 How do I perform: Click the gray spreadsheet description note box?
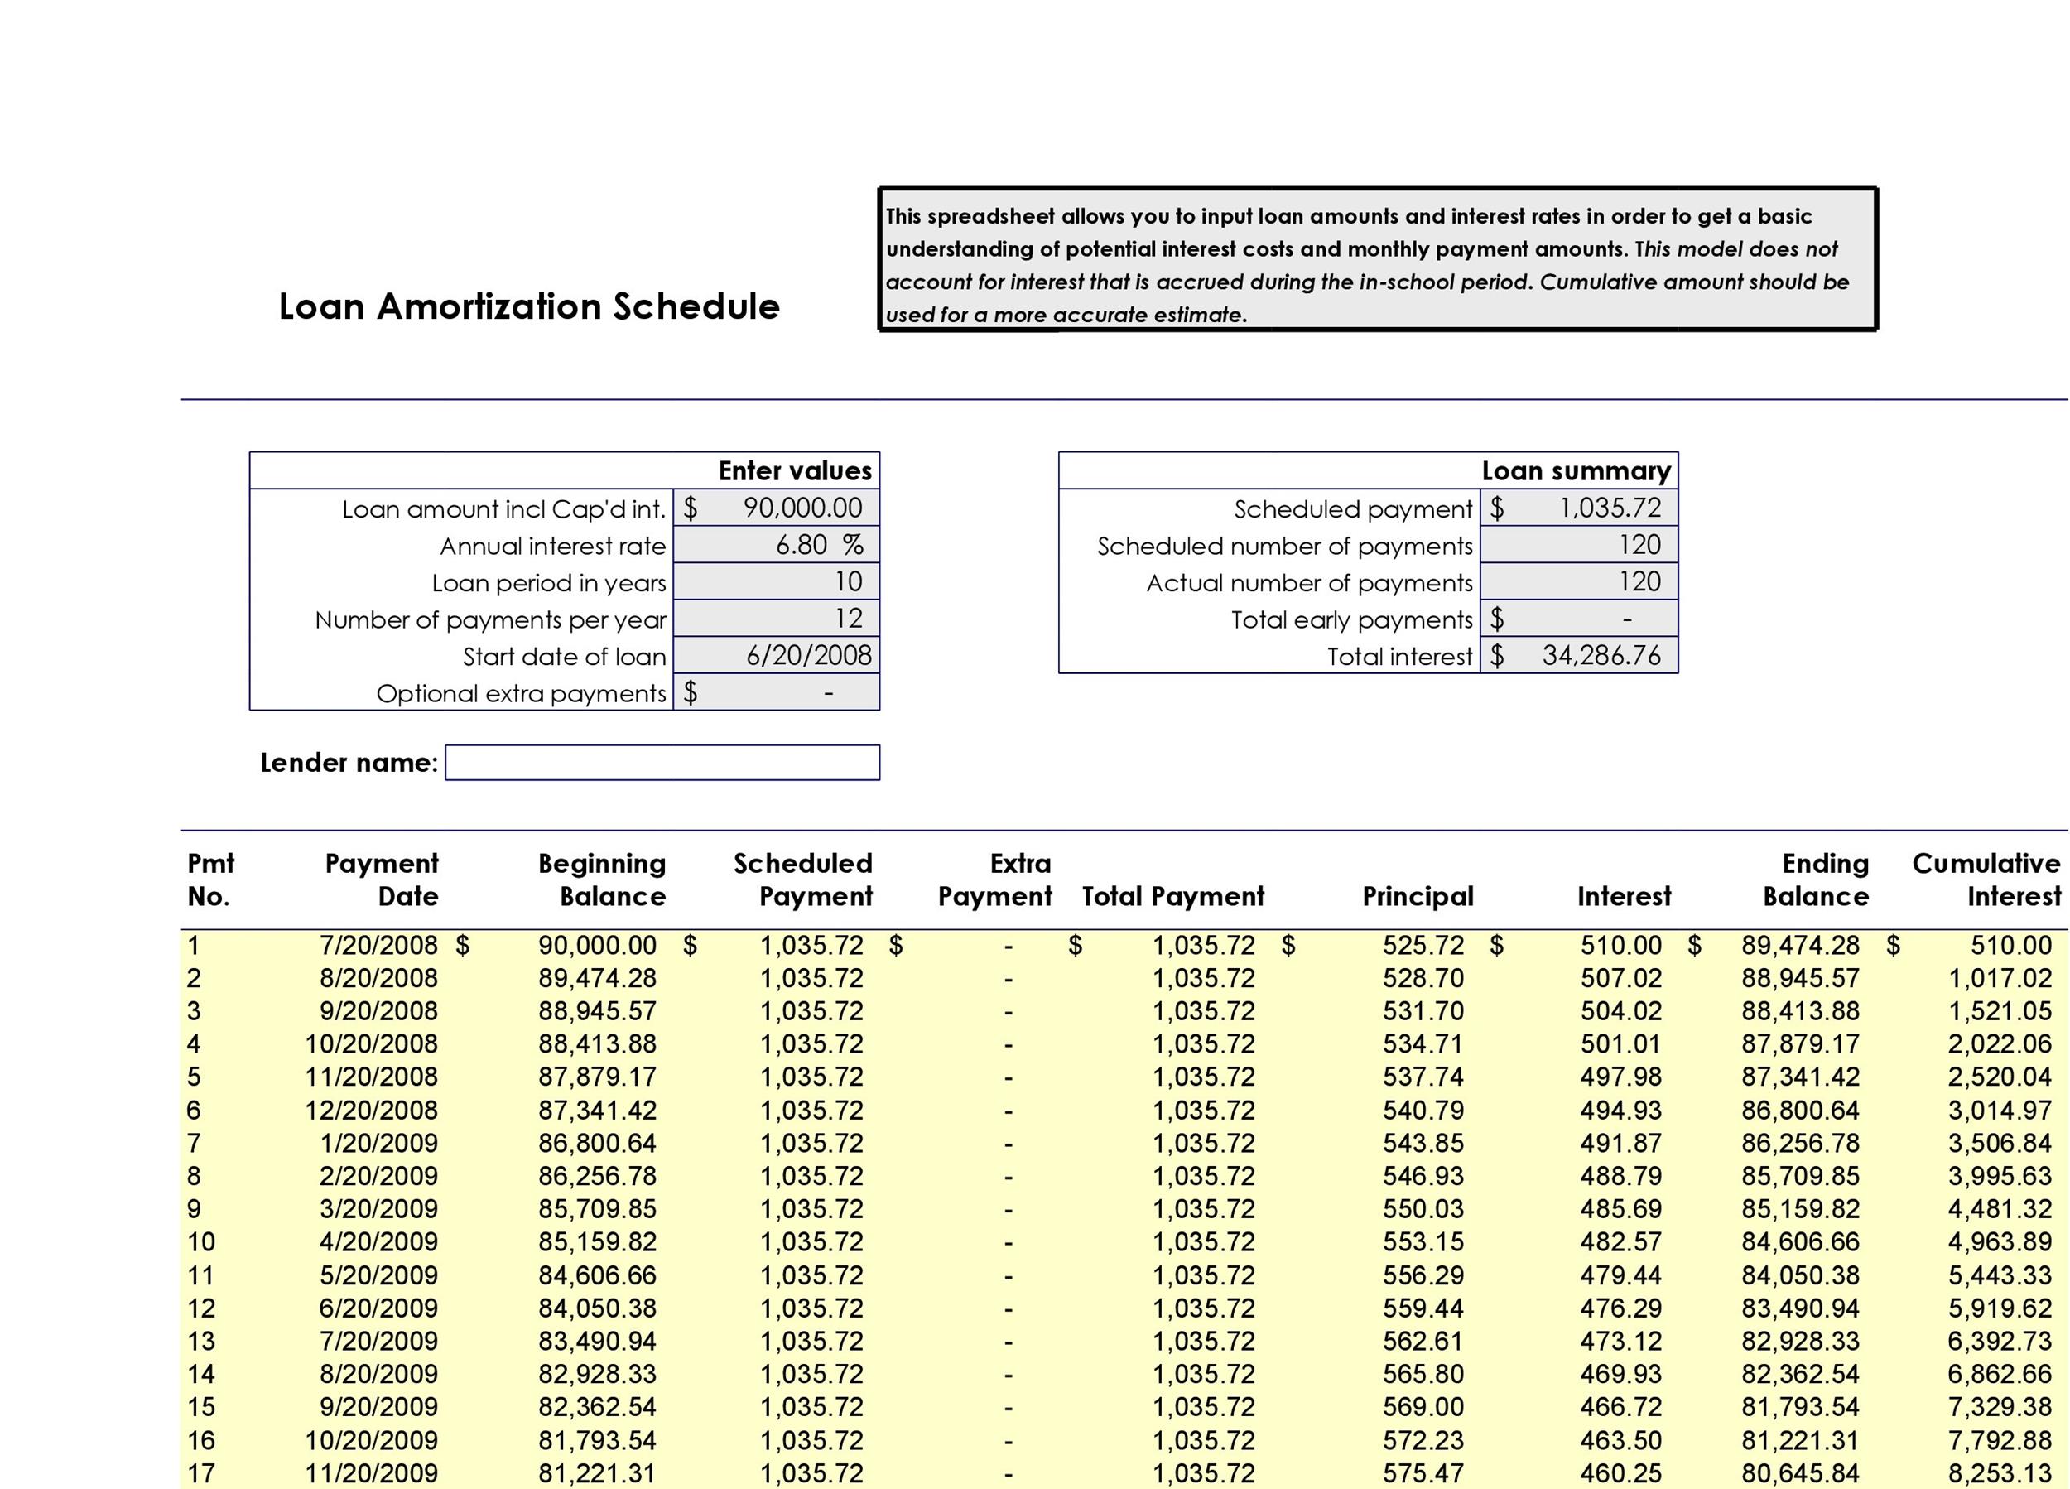click(x=1377, y=260)
